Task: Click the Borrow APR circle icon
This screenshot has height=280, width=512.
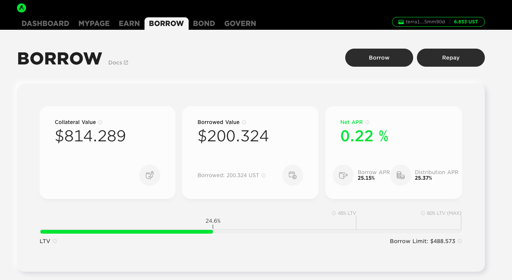Action: tap(343, 175)
